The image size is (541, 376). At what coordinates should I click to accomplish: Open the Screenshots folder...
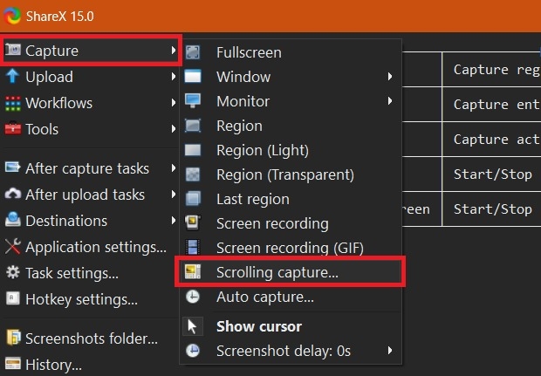91,338
